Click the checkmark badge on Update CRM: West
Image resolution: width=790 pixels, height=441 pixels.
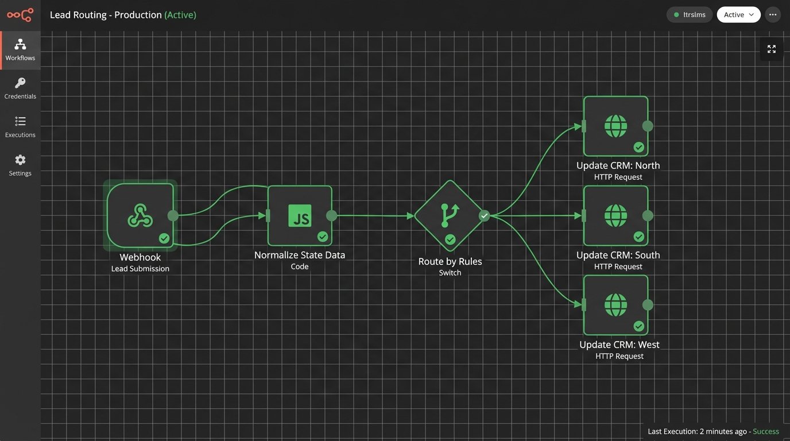639,326
